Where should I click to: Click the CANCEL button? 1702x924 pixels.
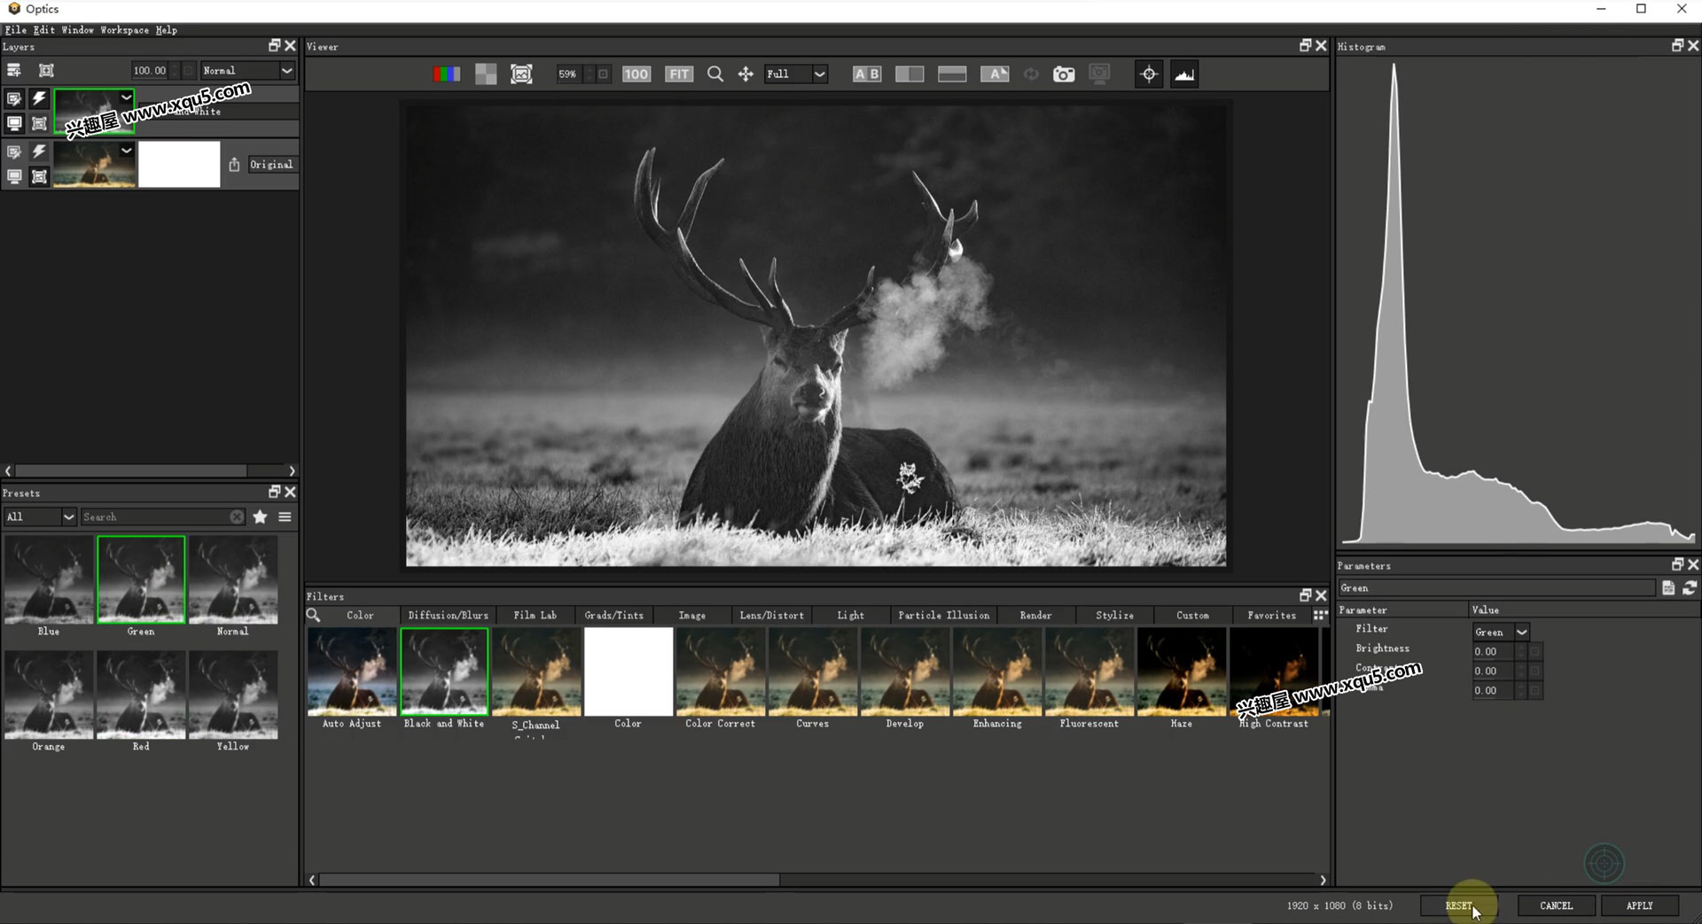point(1557,905)
